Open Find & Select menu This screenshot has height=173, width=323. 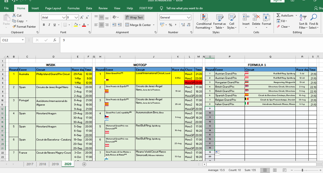314,21
